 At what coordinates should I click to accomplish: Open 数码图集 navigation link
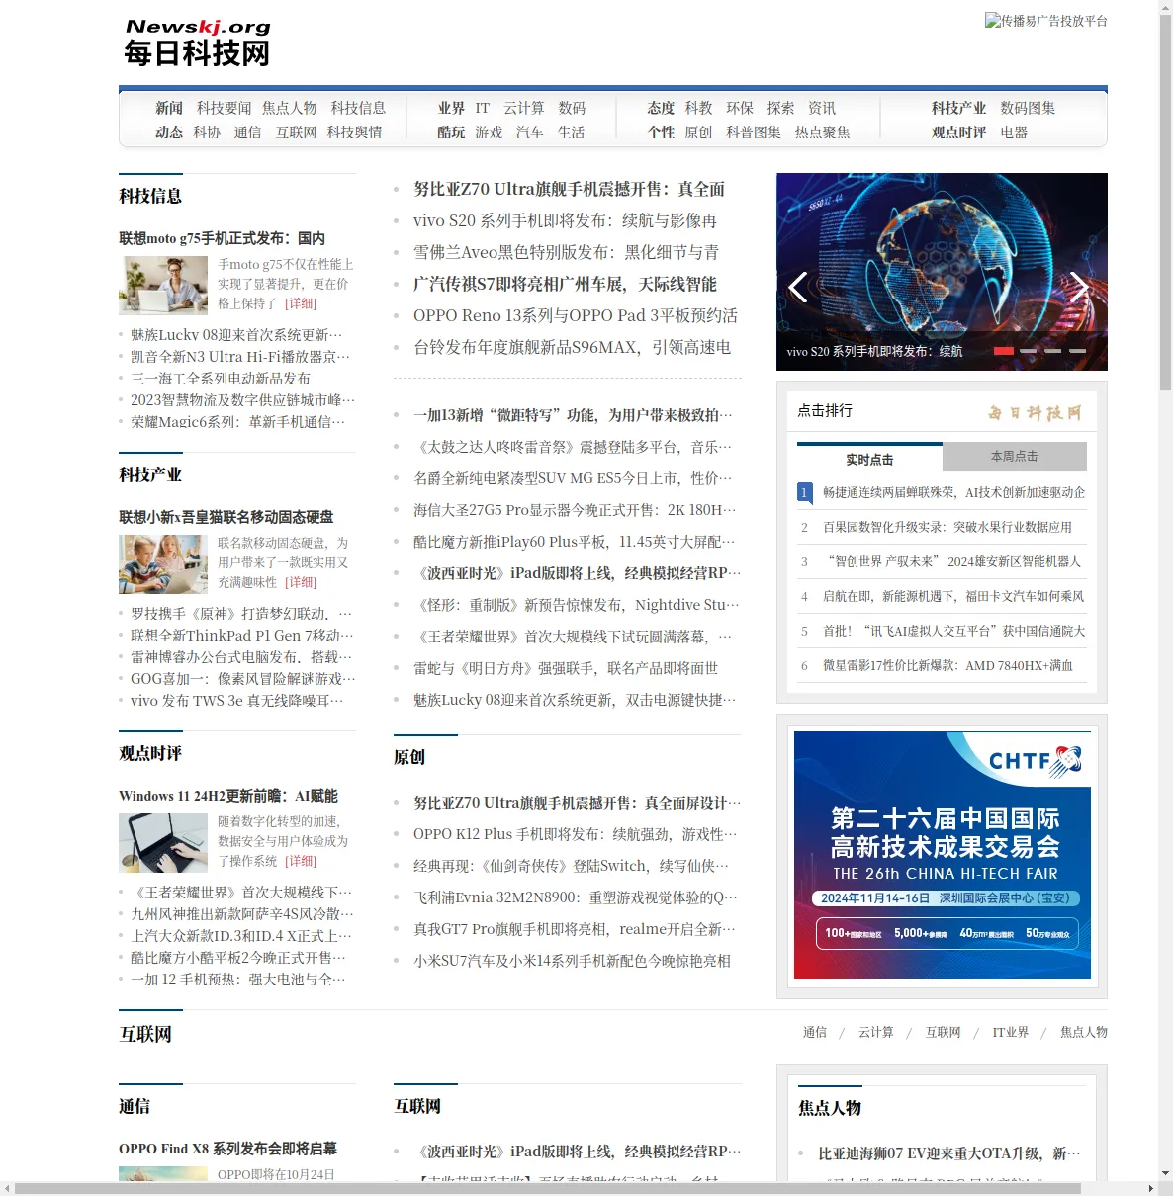point(1028,108)
